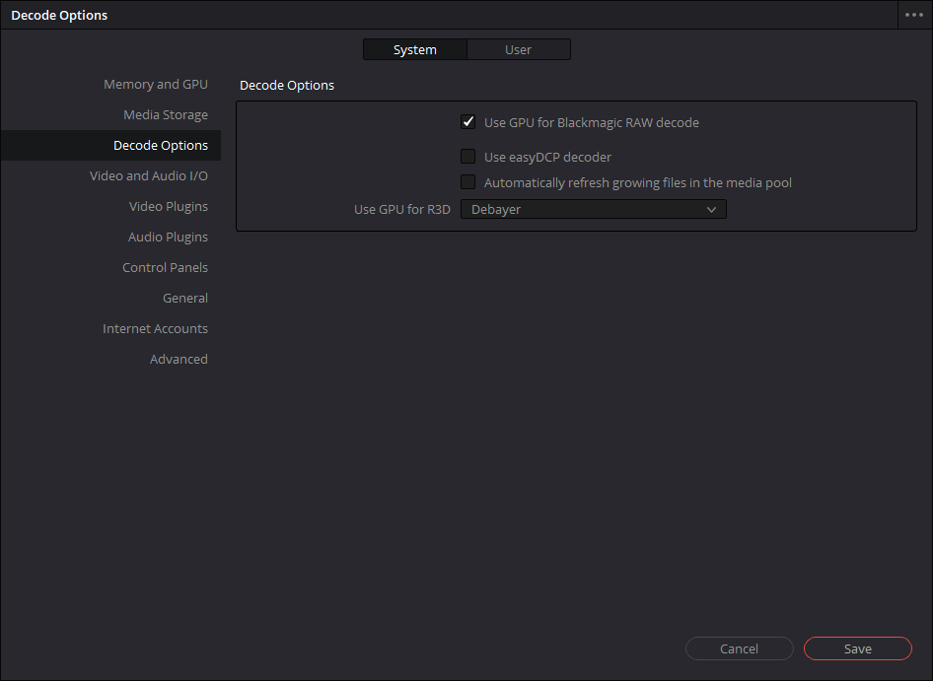The height and width of the screenshot is (681, 933).
Task: Open Media Storage settings
Action: [166, 114]
